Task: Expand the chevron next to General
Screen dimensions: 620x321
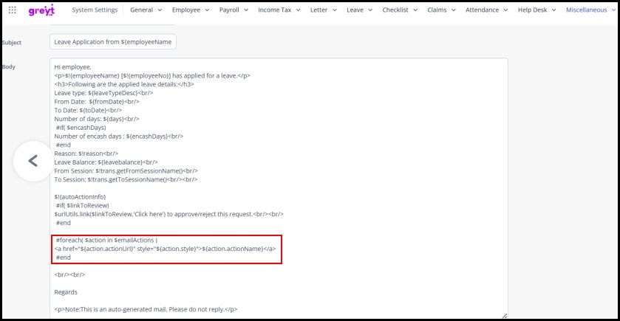Action: 160,10
